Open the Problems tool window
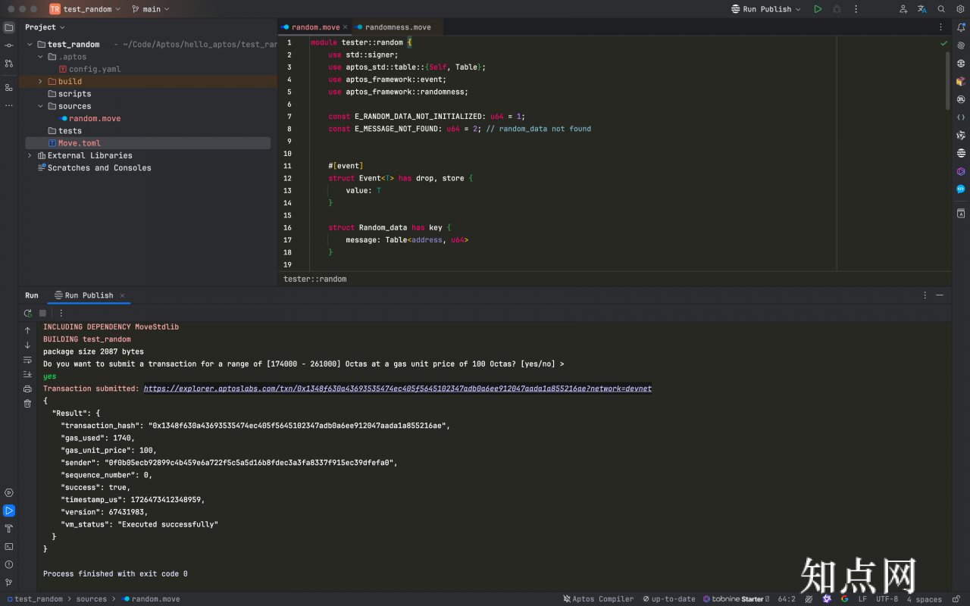This screenshot has height=606, width=970. [x=9, y=564]
